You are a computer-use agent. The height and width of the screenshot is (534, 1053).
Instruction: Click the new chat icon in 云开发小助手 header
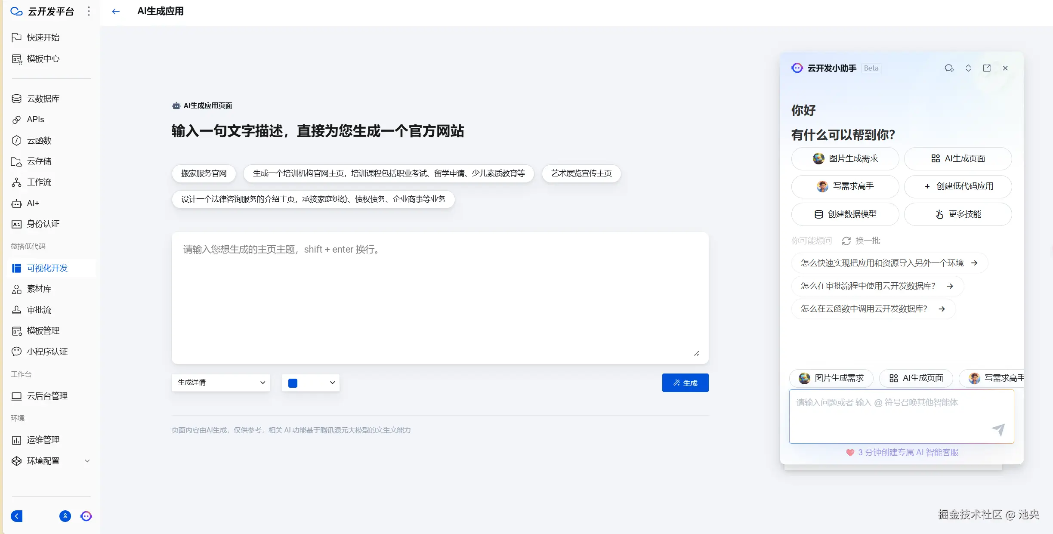pos(949,68)
